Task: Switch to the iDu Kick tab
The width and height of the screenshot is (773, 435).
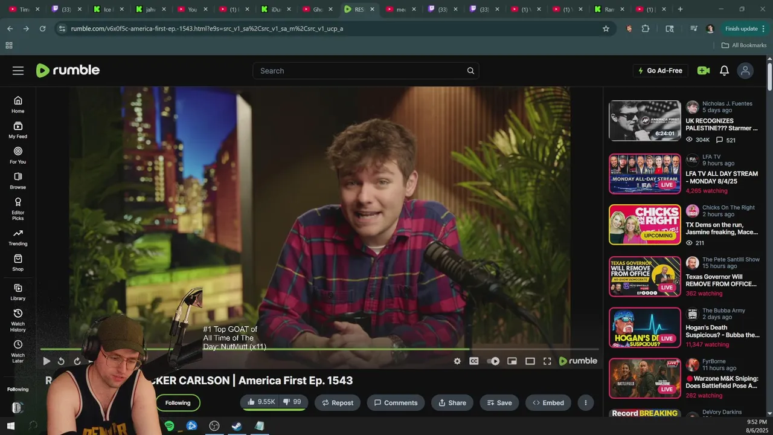Action: point(276,9)
